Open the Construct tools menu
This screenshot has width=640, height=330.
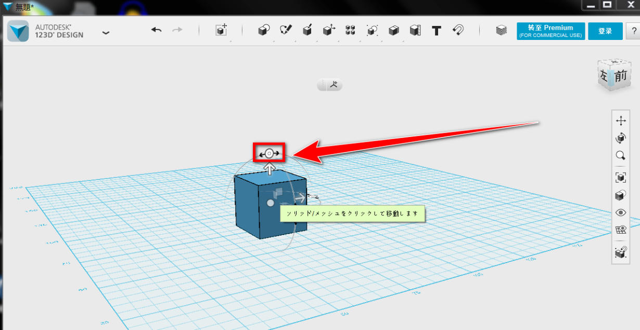(x=307, y=30)
